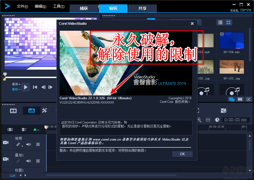Open the customize toolbar tools icon
This screenshot has height=180, width=254.
45,111
